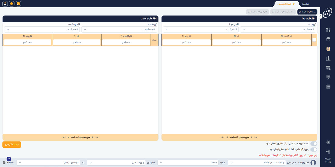Open the settings gear in sidebar

tap(328, 142)
